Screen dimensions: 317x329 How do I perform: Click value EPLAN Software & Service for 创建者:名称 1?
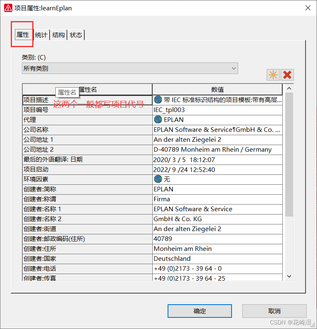(x=217, y=209)
